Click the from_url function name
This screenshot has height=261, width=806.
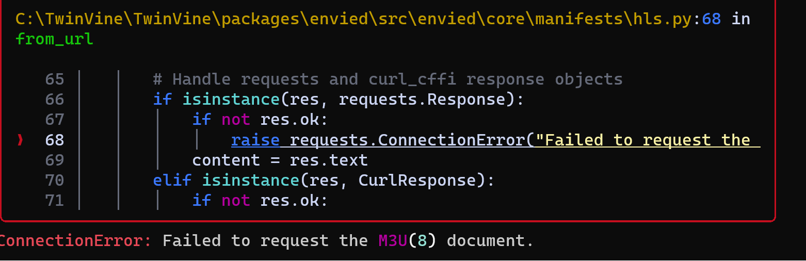(54, 39)
